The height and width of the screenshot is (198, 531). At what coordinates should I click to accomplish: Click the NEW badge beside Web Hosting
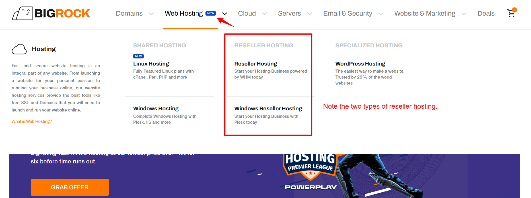tap(211, 13)
